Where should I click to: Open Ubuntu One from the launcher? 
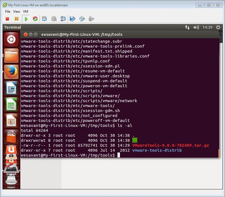pos(11,150)
